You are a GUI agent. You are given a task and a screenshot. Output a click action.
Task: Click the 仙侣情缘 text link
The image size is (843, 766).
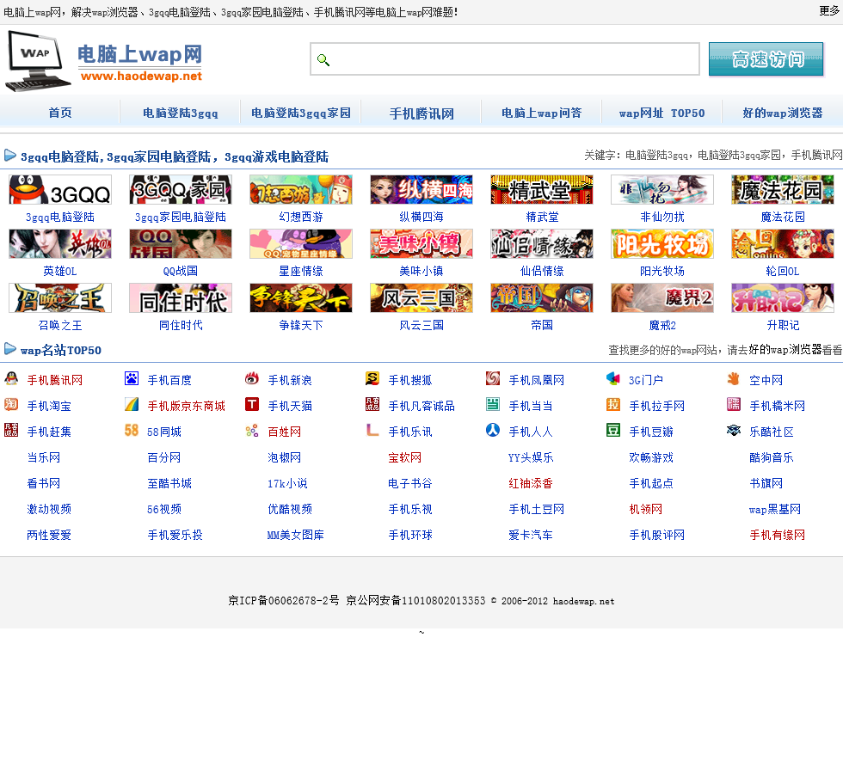(542, 272)
